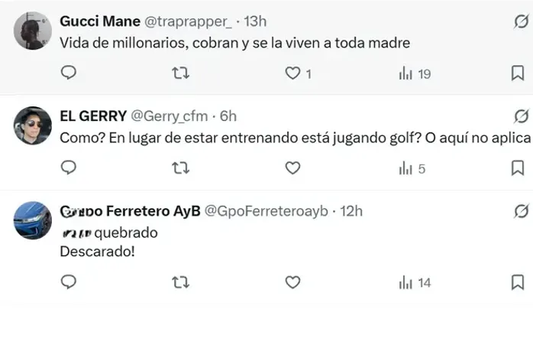Repost Gucci Mane's tweet
Viewport: 533px width, 358px height.
[180, 73]
